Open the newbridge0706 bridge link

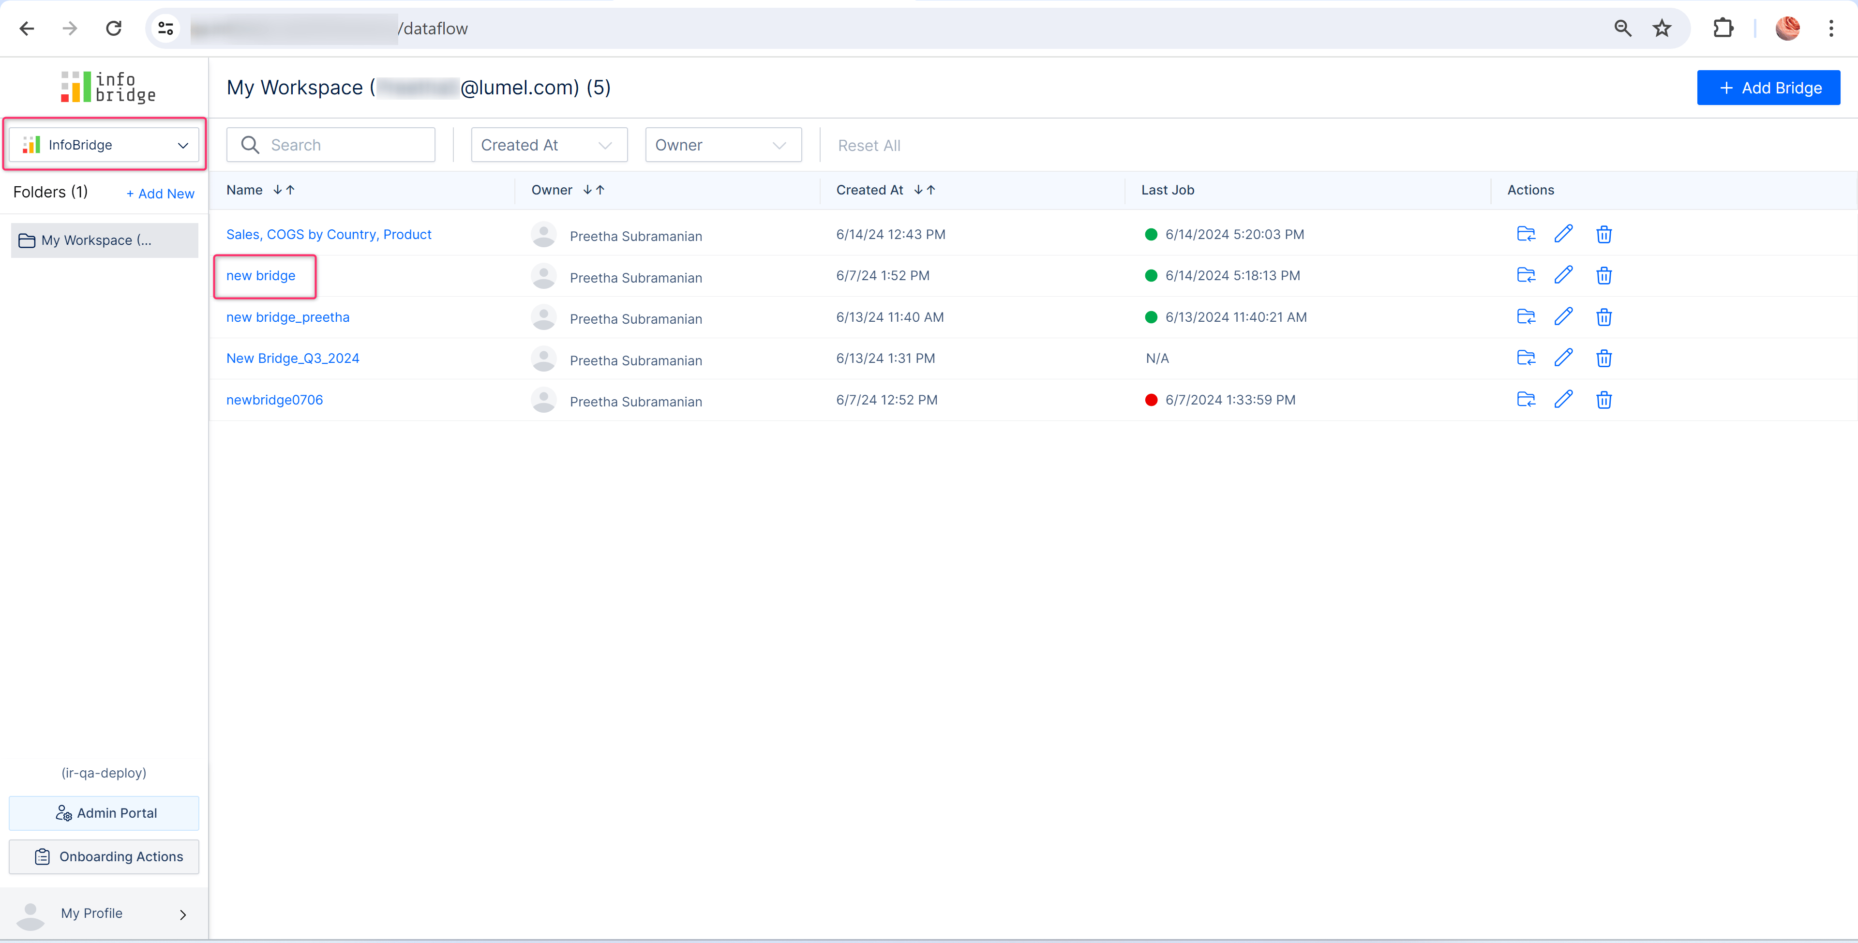pos(274,400)
